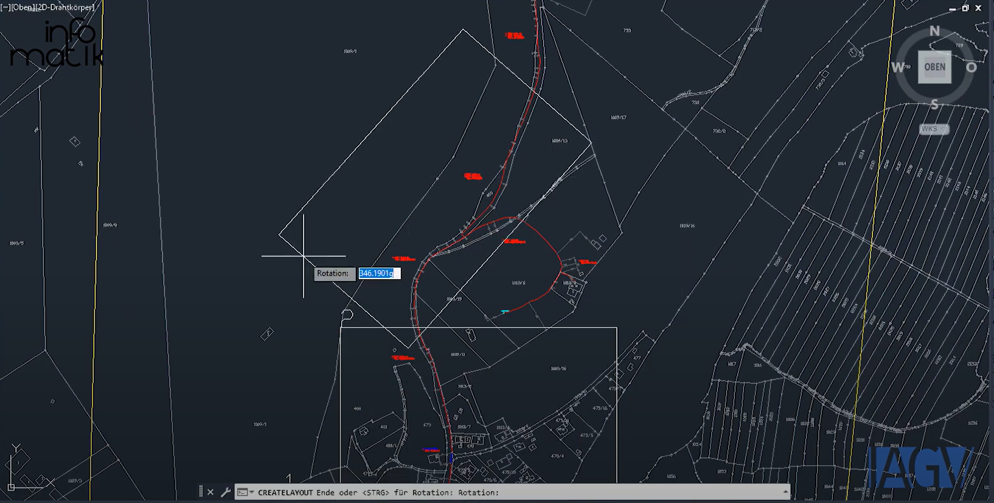
Task: Close the drawing window
Action: [978, 8]
